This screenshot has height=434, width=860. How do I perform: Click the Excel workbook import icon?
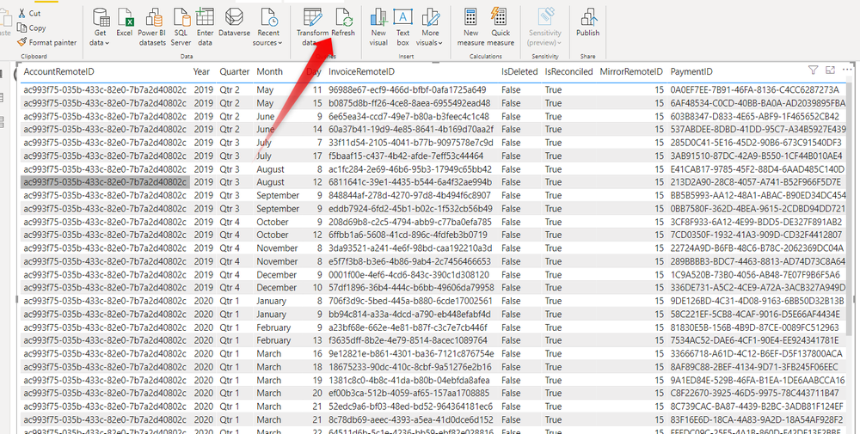click(125, 26)
